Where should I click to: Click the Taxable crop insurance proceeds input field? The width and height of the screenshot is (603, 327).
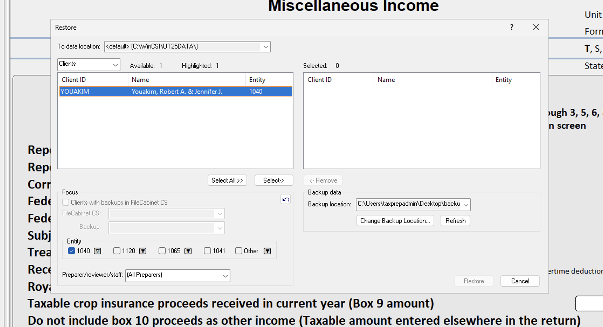tap(589, 304)
